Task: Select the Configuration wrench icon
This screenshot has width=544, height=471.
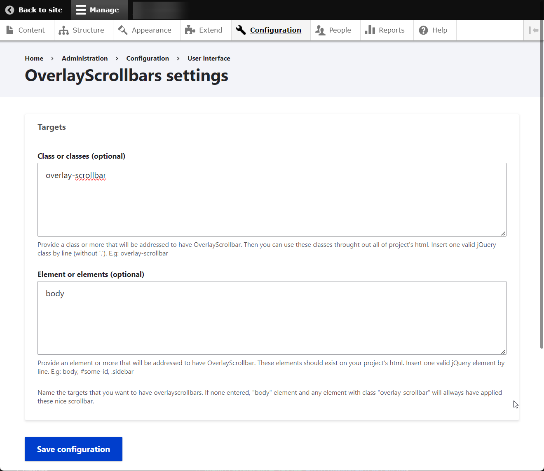Action: (241, 30)
